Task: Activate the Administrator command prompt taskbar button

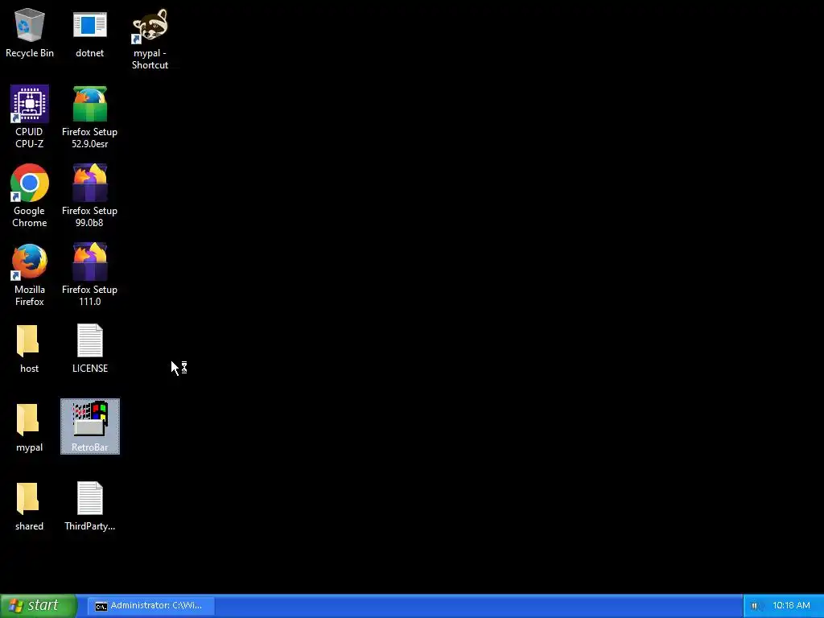Action: 150,605
